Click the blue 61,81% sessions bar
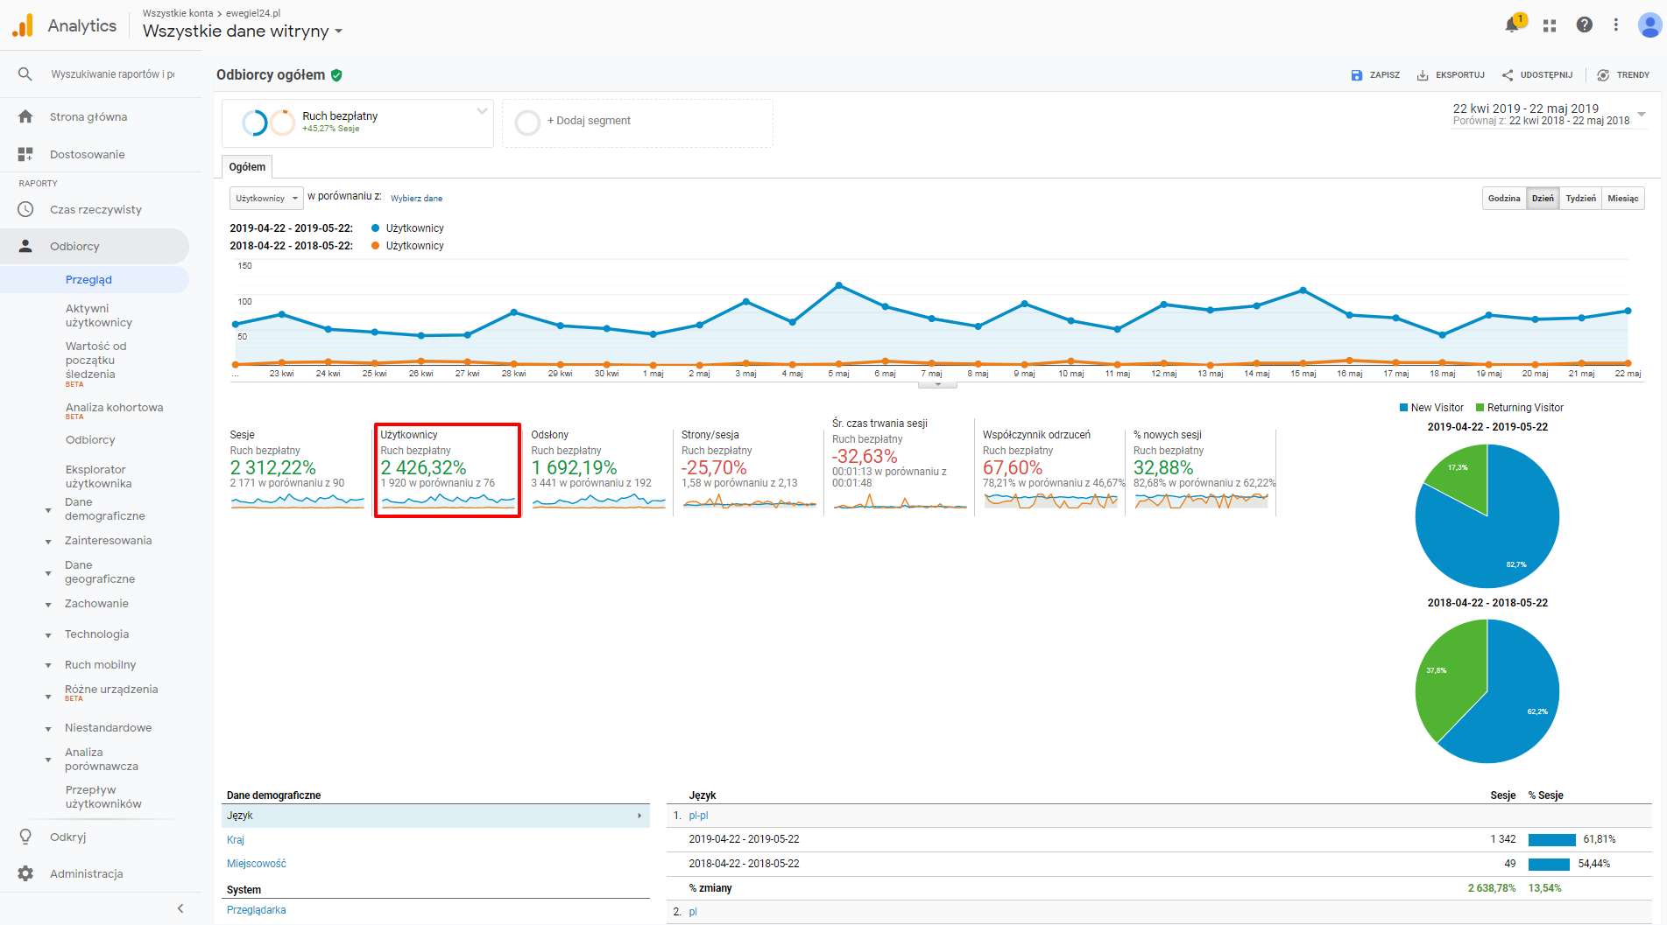The height and width of the screenshot is (925, 1667). click(x=1551, y=839)
